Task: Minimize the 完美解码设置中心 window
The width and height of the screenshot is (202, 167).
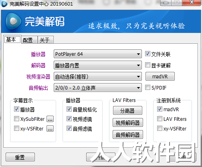Action: pos(166,3)
